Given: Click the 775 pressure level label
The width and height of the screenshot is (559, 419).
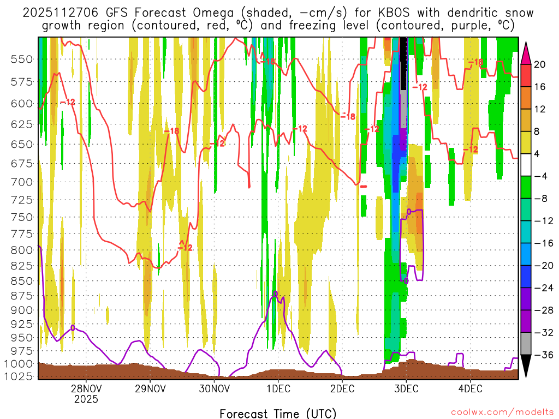Looking at the screenshot, I should [x=22, y=234].
